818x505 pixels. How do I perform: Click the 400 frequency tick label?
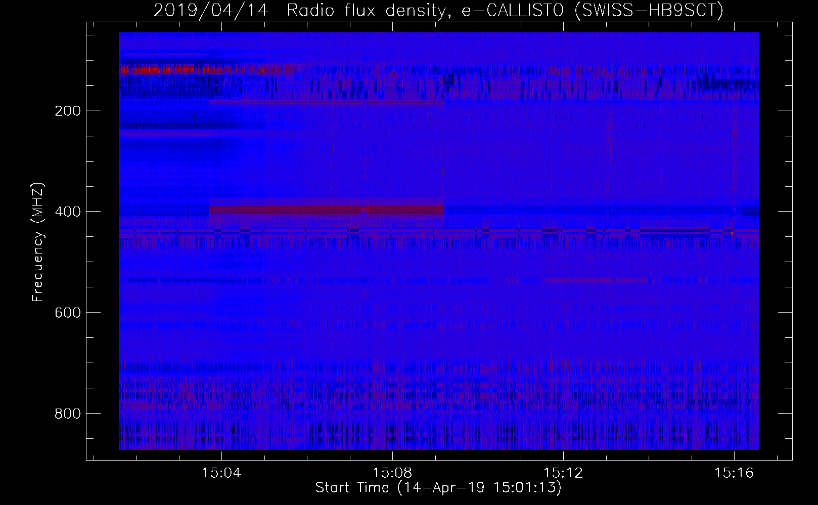67,212
